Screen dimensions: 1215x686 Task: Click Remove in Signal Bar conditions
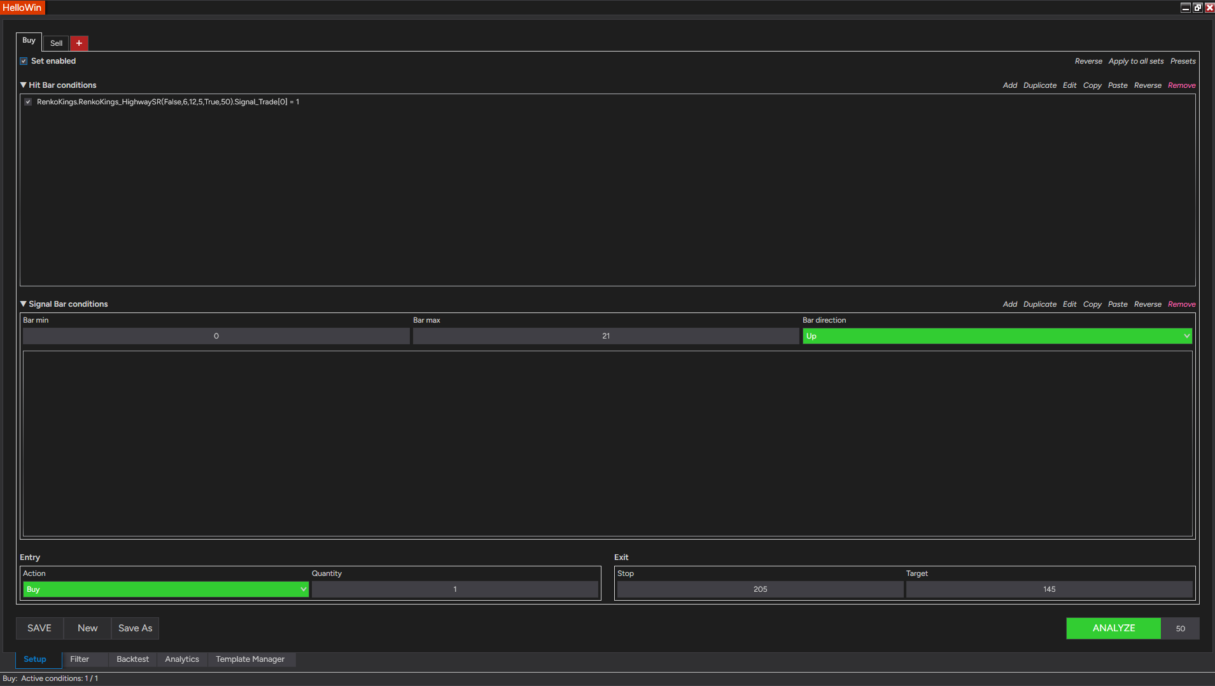1182,304
